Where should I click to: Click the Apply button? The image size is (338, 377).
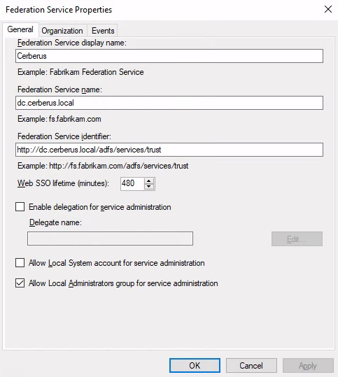[308, 365]
